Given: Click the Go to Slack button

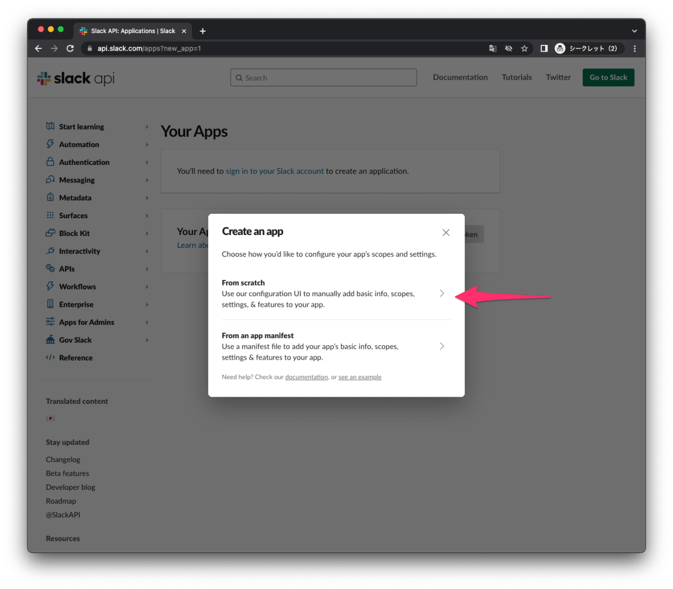Looking at the screenshot, I should 609,77.
